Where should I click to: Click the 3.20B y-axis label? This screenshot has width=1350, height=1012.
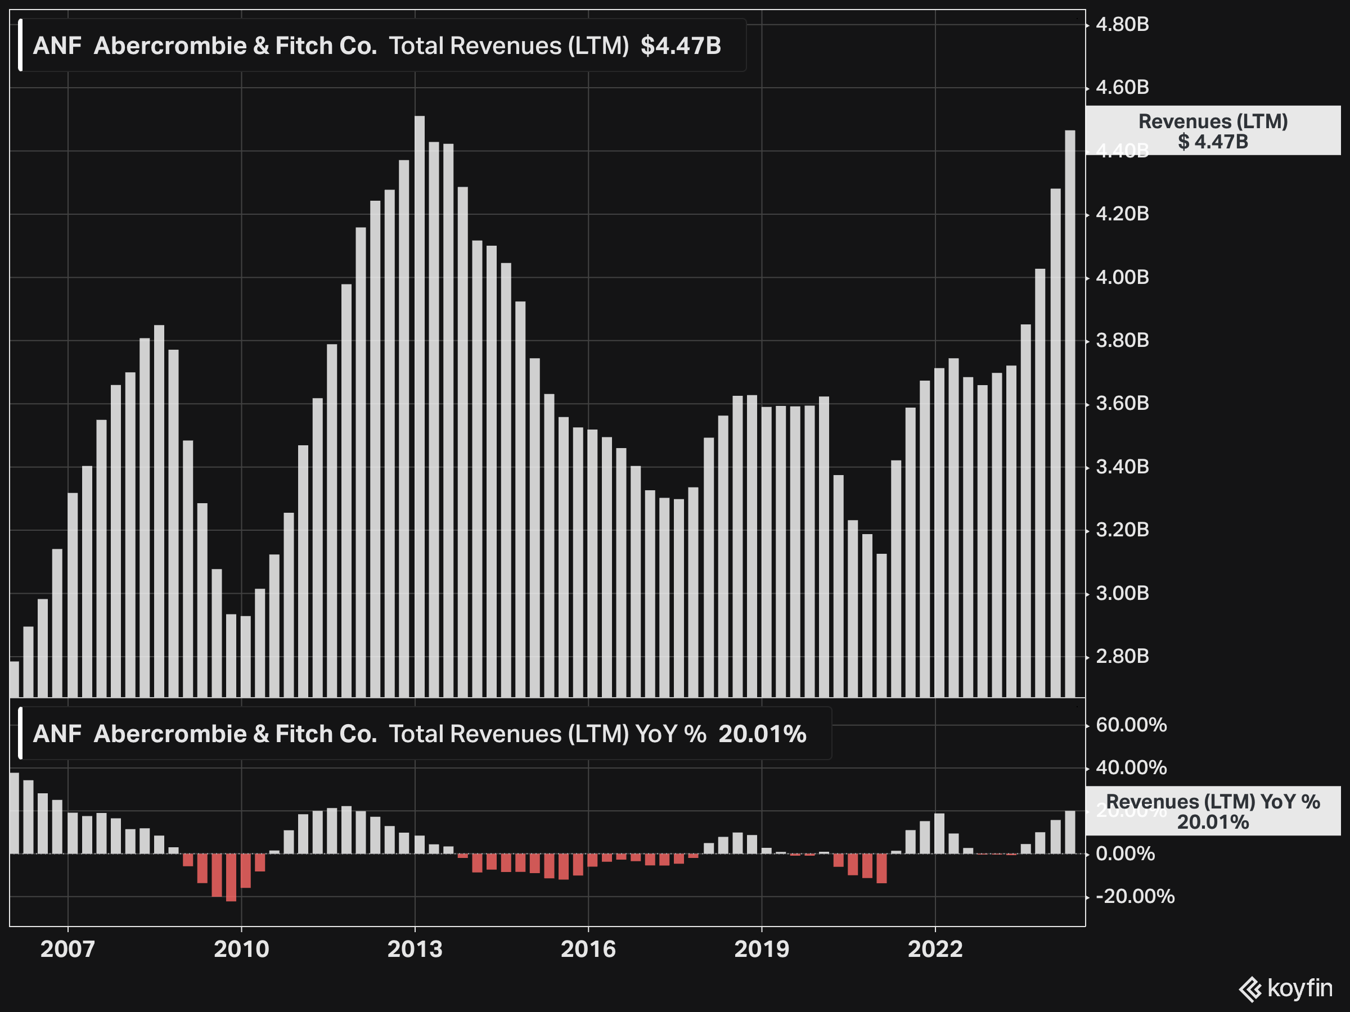(x=1122, y=530)
